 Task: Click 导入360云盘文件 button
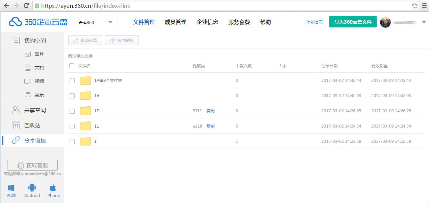tap(353, 22)
